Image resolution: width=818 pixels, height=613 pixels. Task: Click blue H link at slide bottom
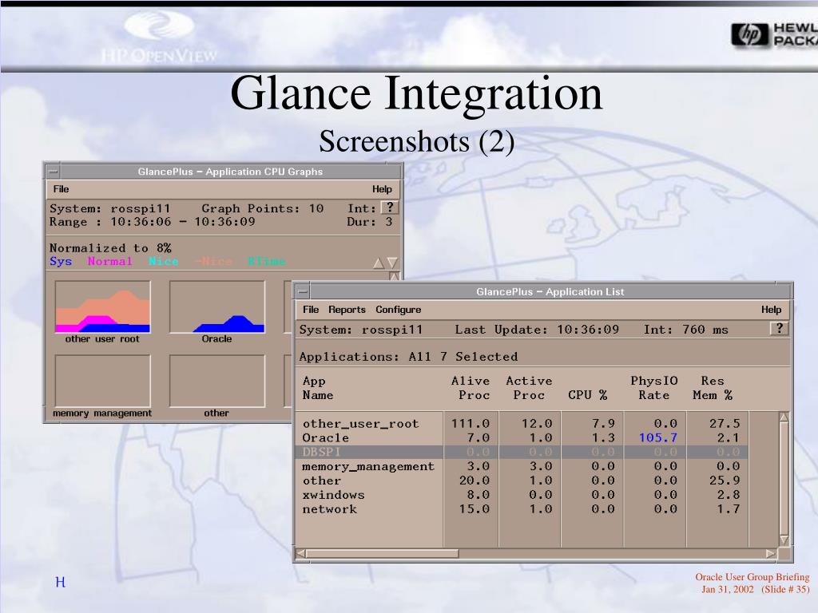tap(61, 582)
